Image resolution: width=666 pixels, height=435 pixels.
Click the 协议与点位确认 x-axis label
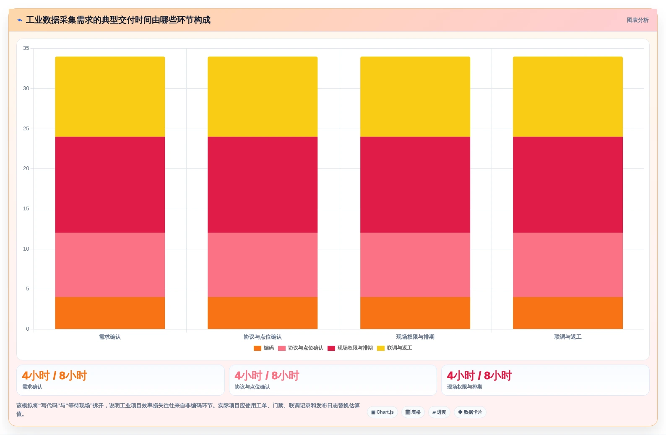263,337
